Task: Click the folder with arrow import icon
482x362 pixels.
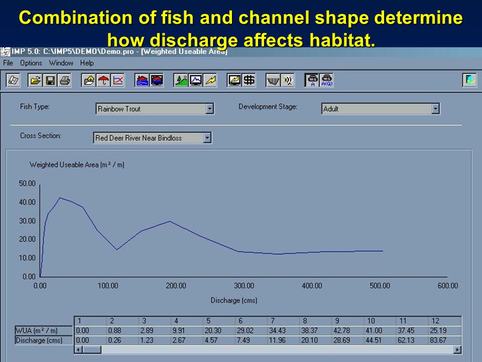Action: coord(89,80)
